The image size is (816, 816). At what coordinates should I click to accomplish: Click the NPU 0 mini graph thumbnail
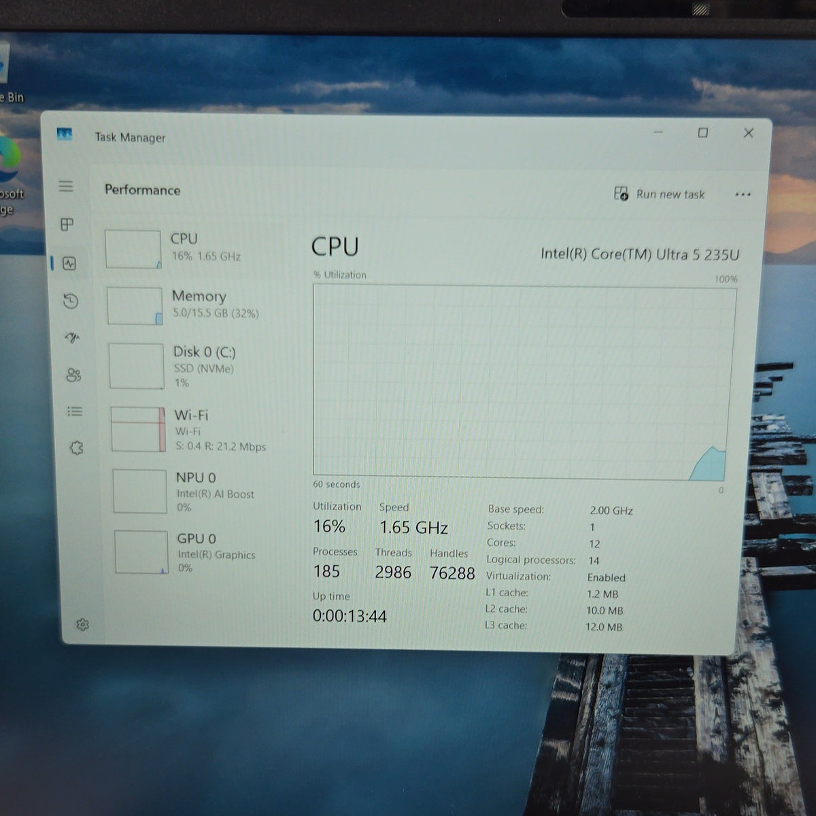(x=140, y=491)
